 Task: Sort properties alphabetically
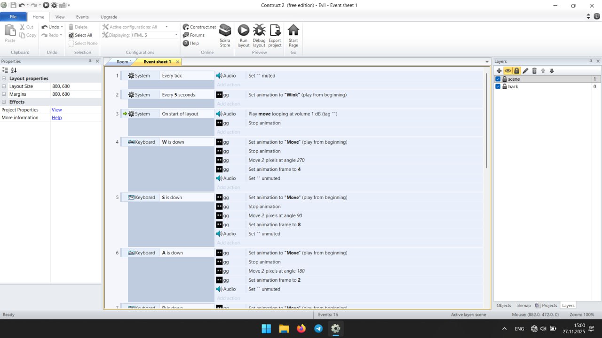14,70
